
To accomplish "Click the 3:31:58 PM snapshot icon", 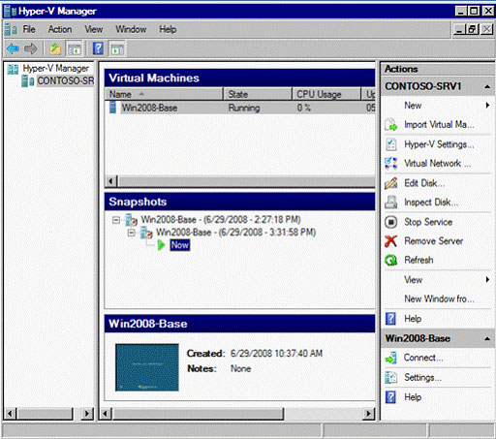I will pyautogui.click(x=146, y=233).
